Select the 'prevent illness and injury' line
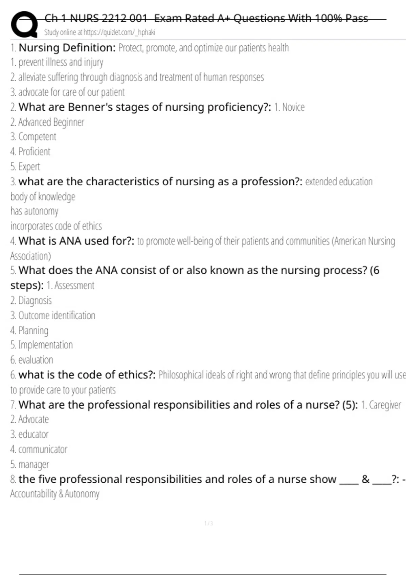Image resolution: width=406 pixels, height=575 pixels. (x=57, y=63)
